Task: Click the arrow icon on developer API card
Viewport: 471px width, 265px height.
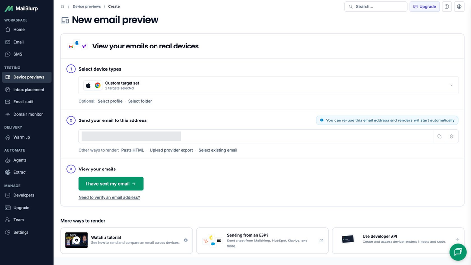Action: [457, 239]
